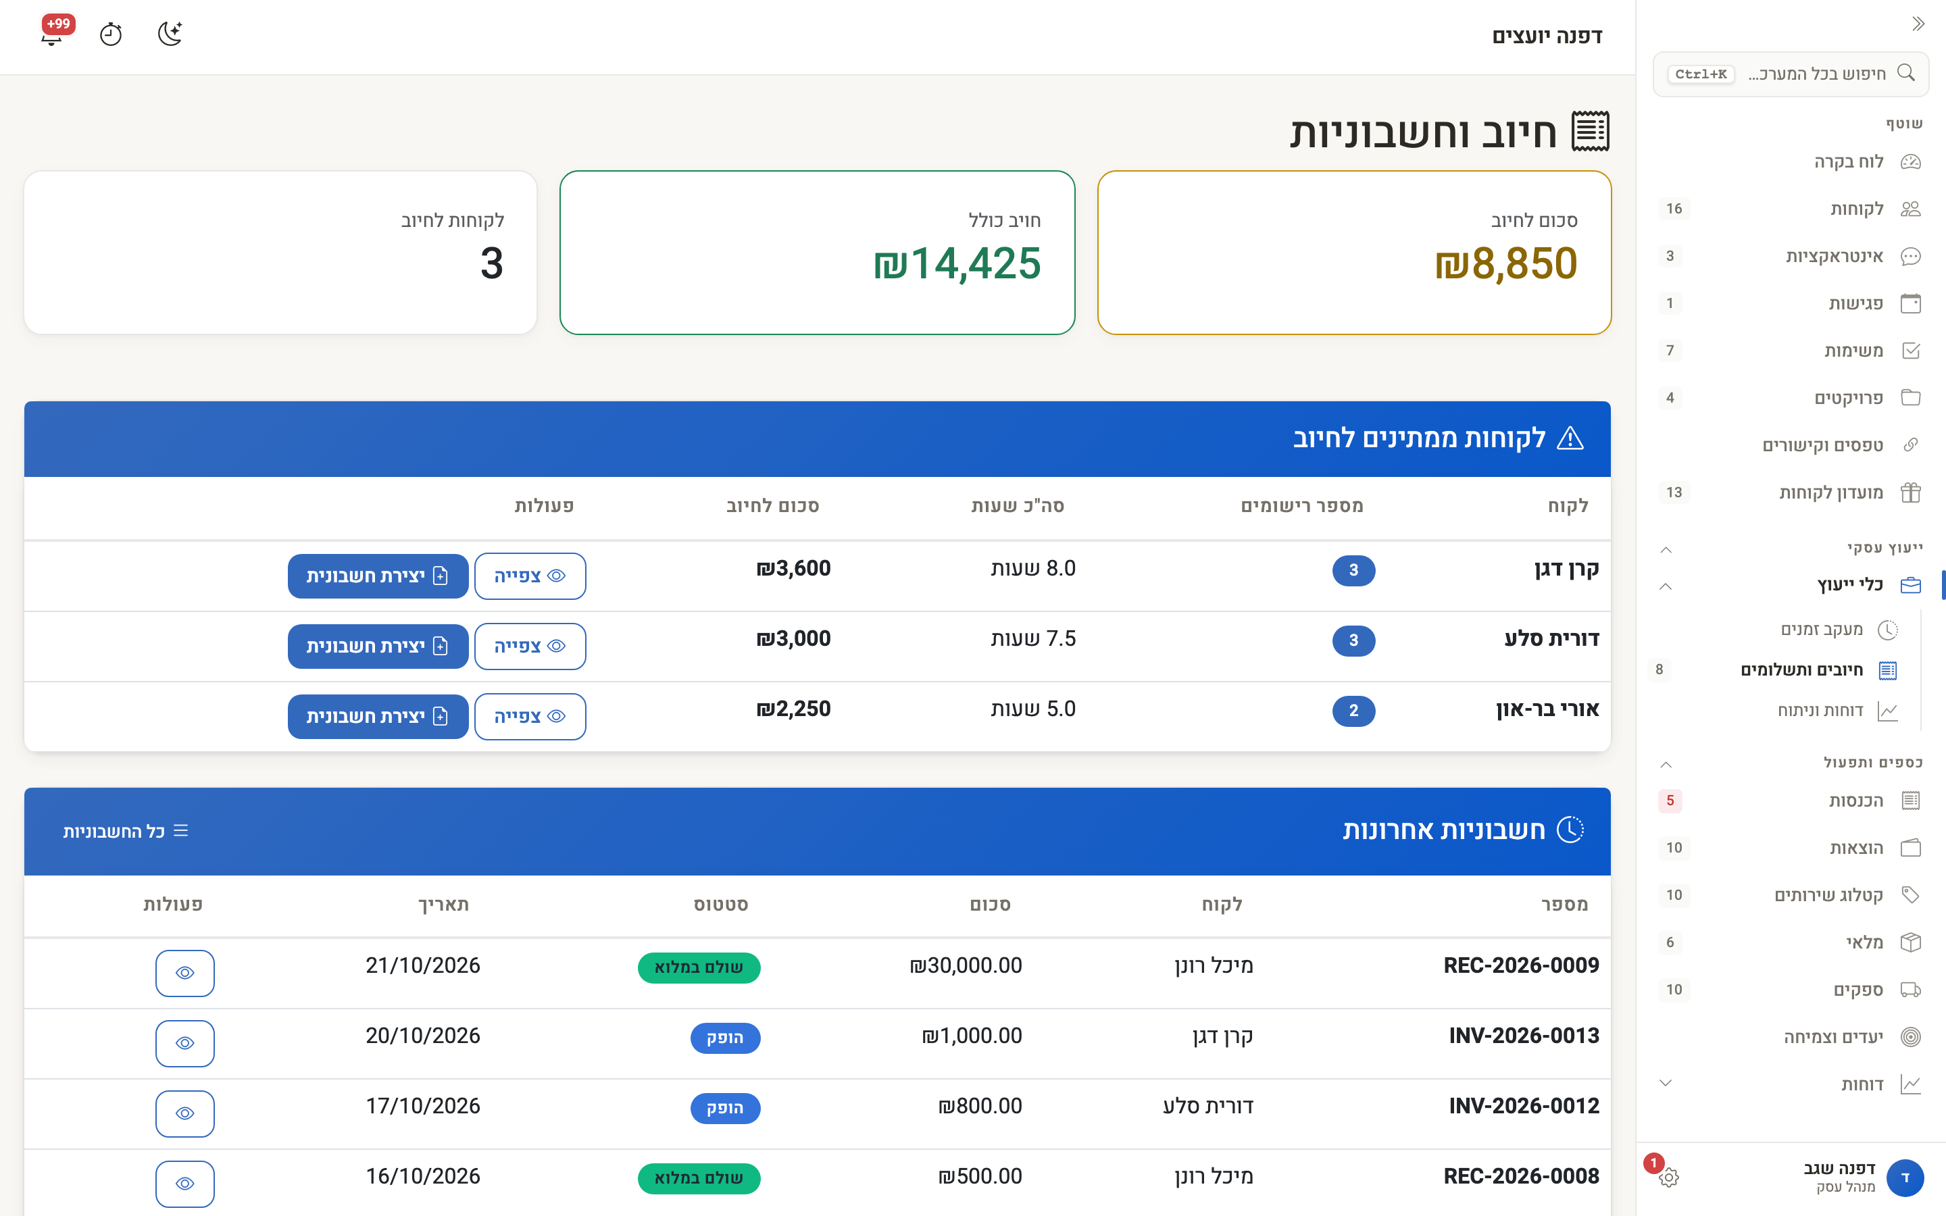Open לקוחות clients in sidebar
This screenshot has height=1216, width=1946.
click(x=1791, y=209)
